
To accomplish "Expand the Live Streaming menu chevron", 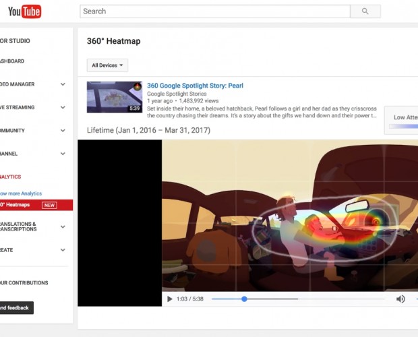I will tap(63, 107).
